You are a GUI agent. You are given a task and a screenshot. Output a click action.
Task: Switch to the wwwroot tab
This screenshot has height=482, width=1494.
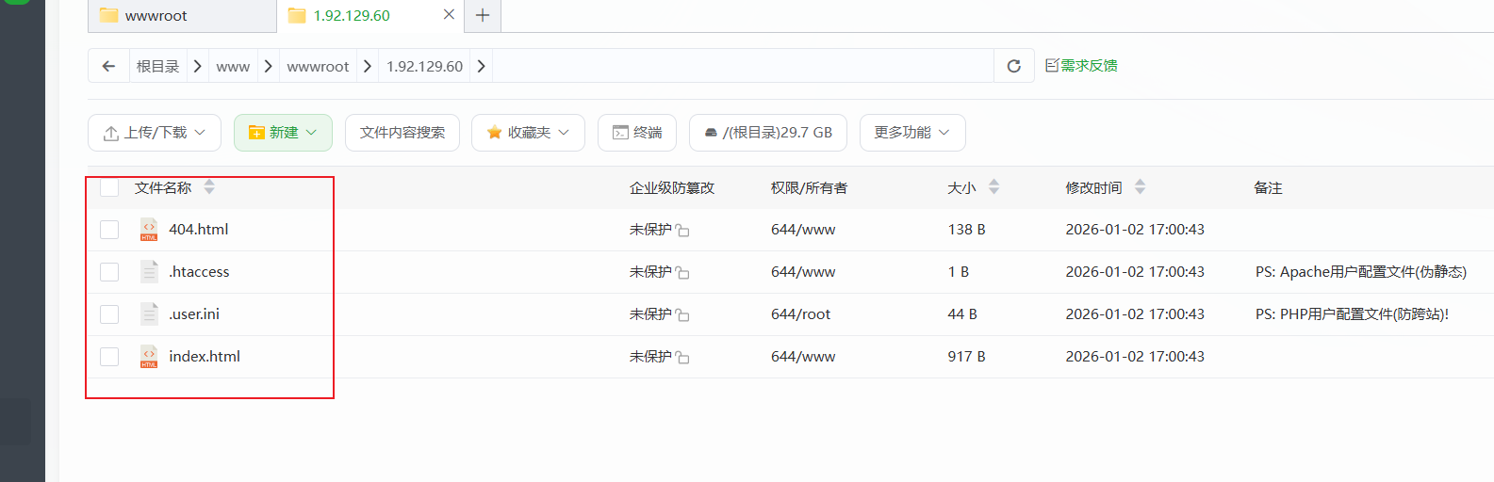click(156, 16)
